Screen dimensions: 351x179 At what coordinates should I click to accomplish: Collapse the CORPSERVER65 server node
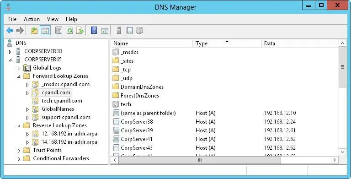(10, 60)
